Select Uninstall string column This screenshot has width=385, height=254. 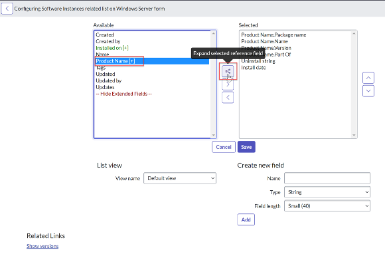(296, 61)
